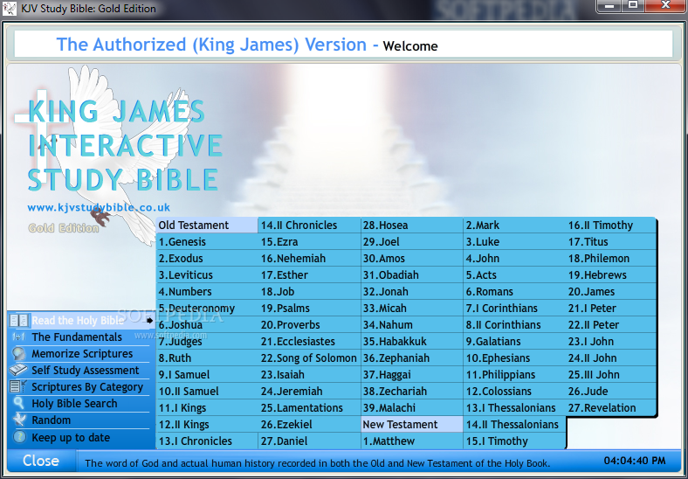Choose 3.Leviticus

click(207, 275)
